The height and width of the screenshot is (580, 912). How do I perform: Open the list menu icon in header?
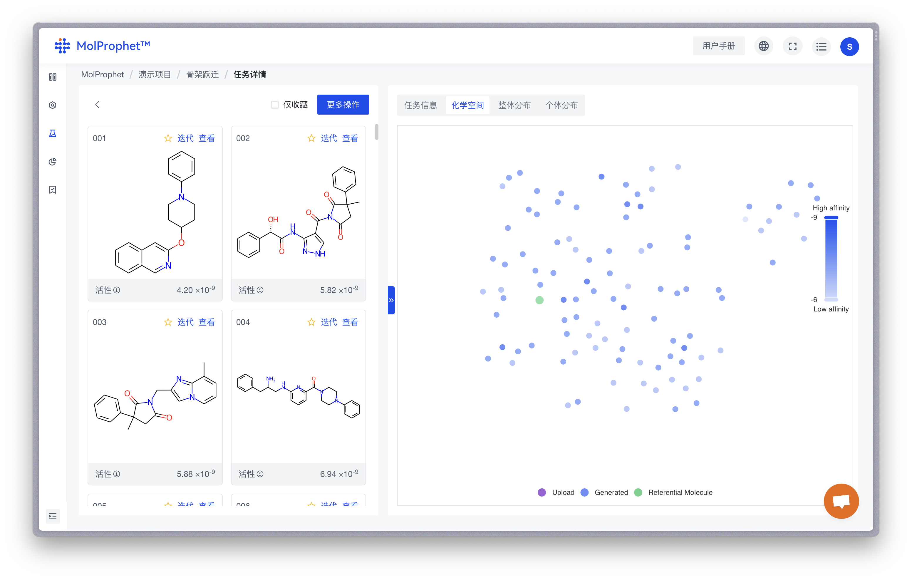point(821,46)
